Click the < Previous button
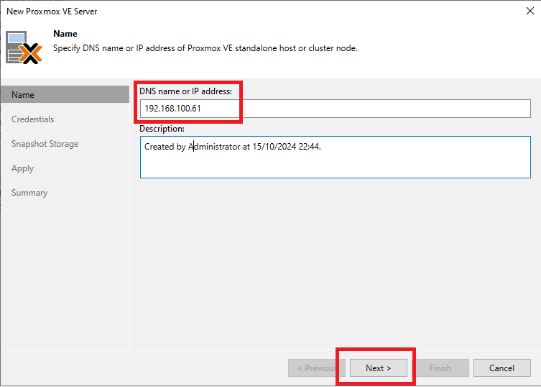Viewport: 541px width, 387px height. click(x=316, y=368)
